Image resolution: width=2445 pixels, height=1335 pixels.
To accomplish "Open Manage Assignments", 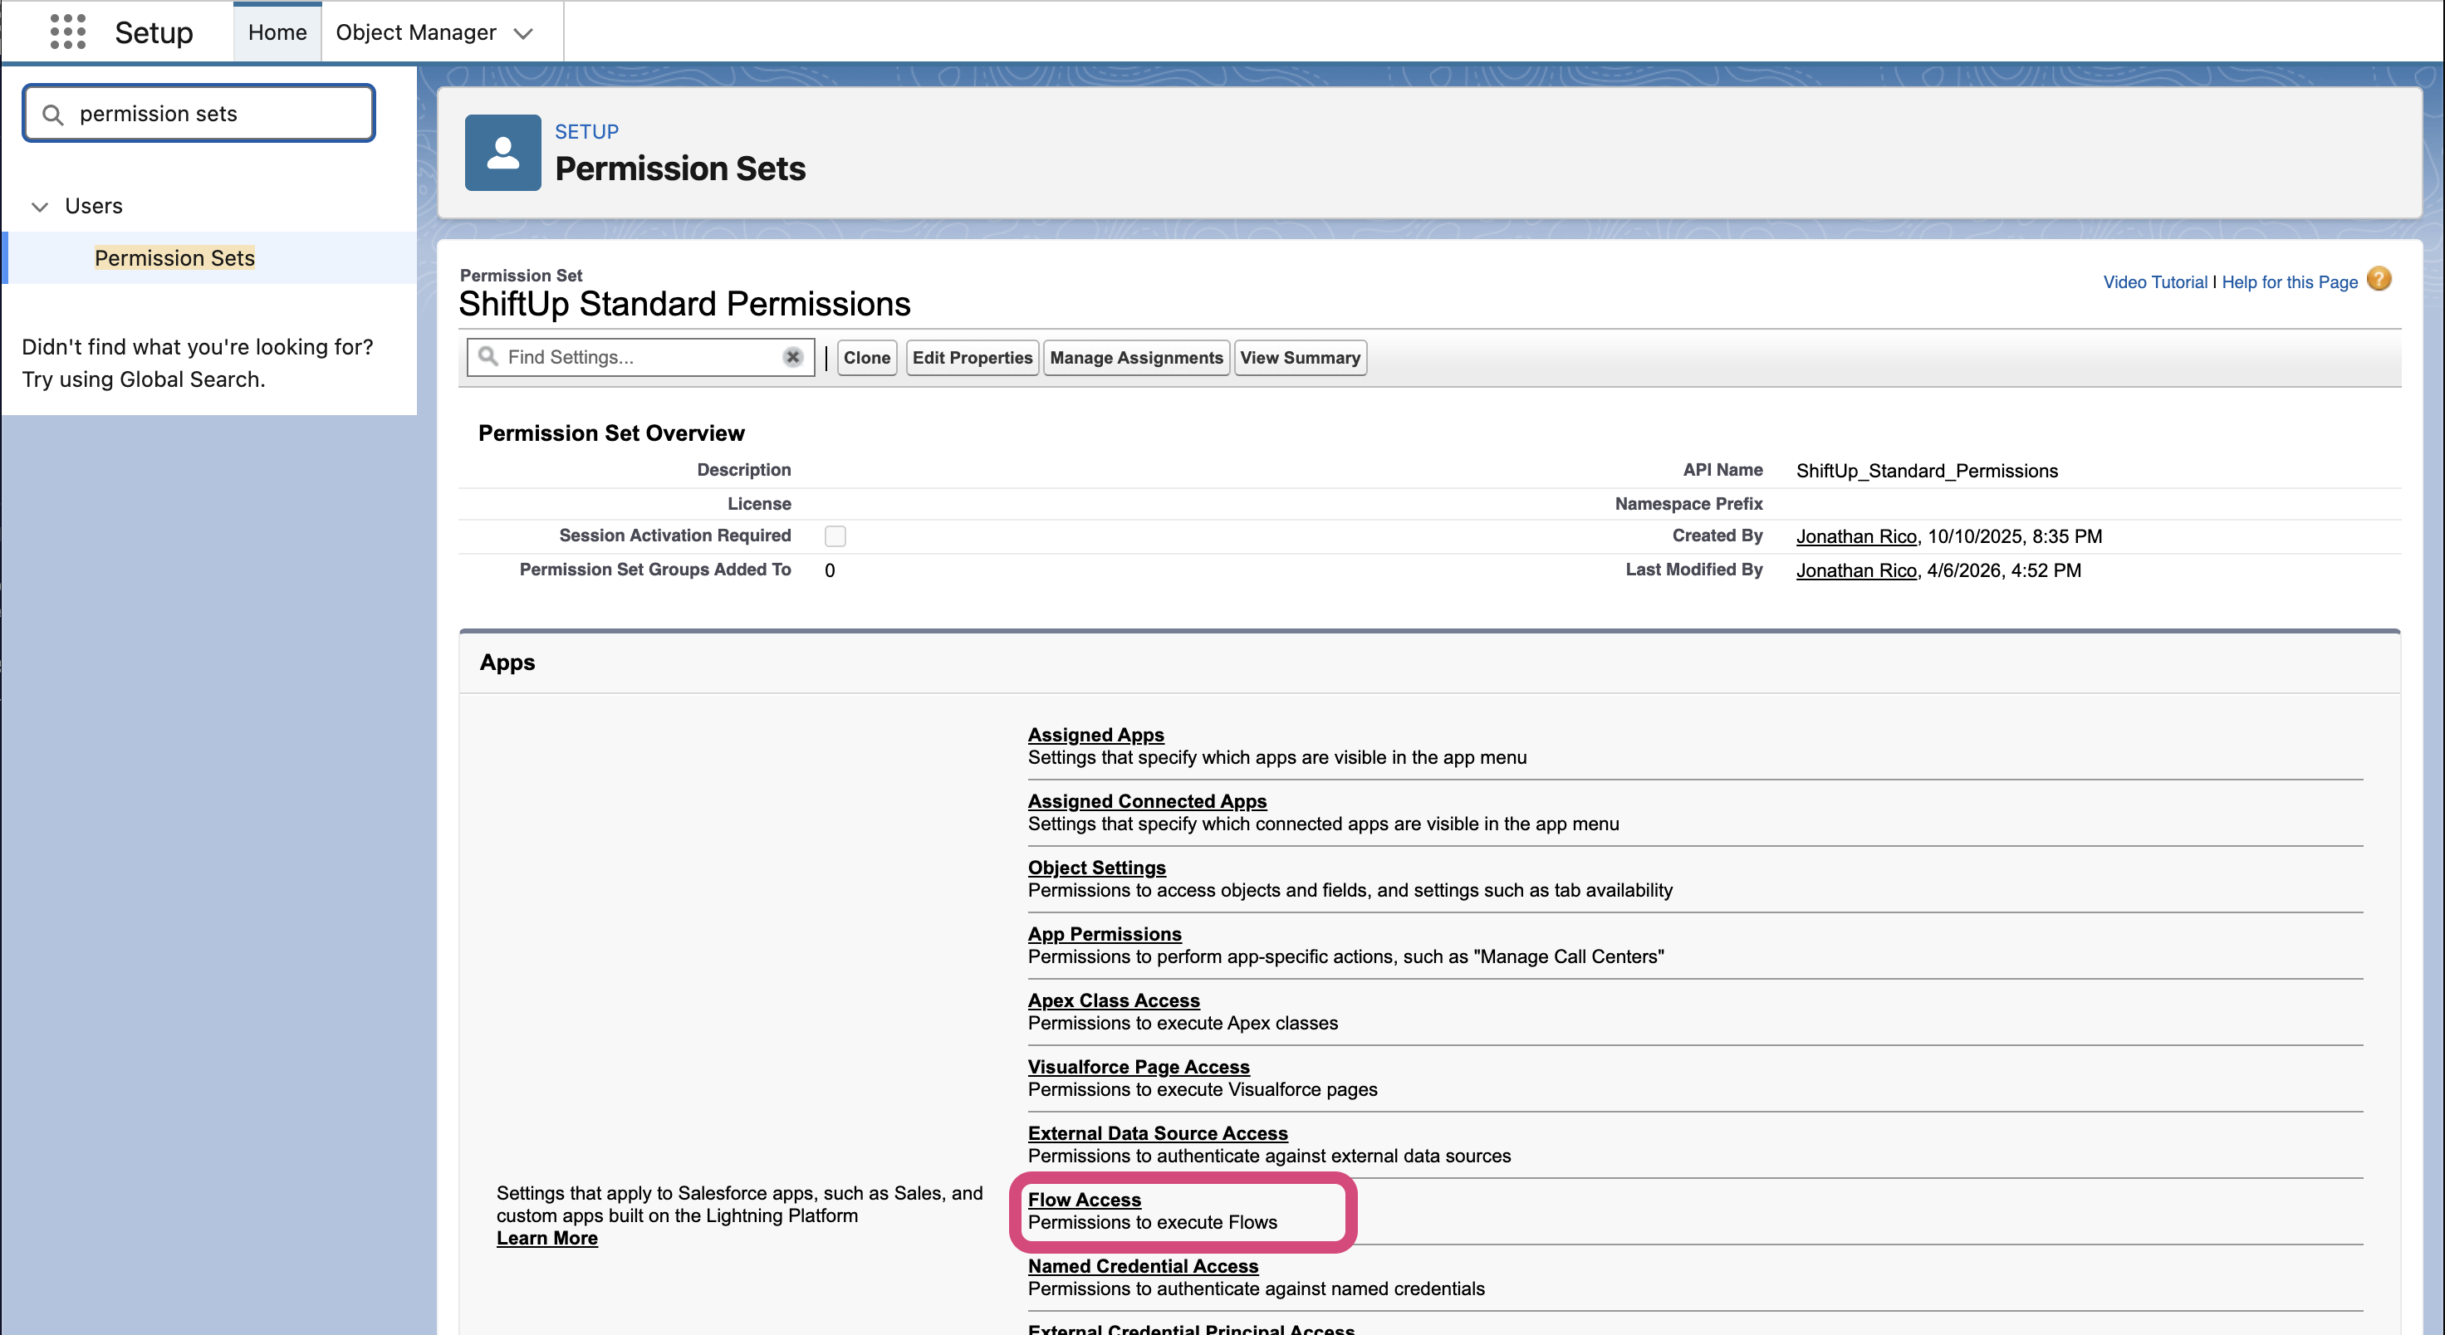I will [x=1136, y=358].
